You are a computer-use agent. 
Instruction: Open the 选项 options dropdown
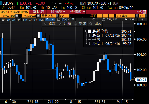pos(56,12)
